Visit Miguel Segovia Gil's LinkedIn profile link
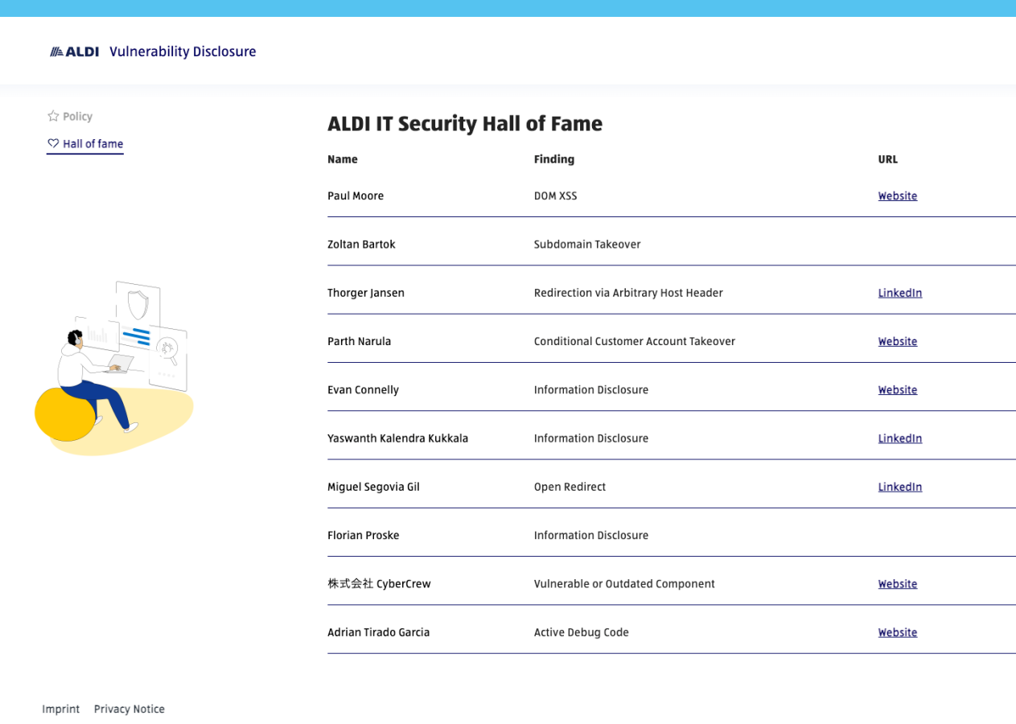The width and height of the screenshot is (1016, 724). (899, 487)
